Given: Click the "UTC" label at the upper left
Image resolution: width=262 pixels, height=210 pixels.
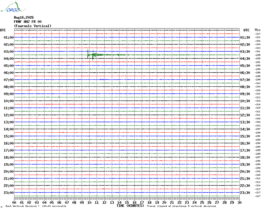Looking at the screenshot, I should click(x=3, y=30).
